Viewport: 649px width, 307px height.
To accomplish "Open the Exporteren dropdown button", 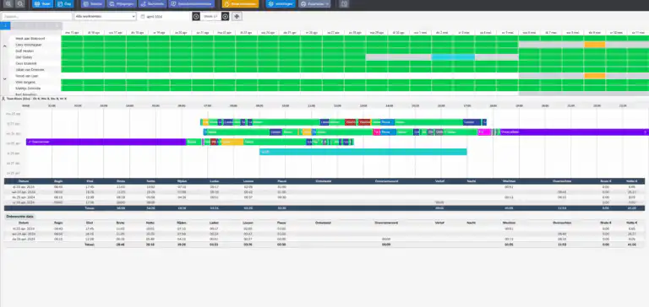I will (x=314, y=4).
